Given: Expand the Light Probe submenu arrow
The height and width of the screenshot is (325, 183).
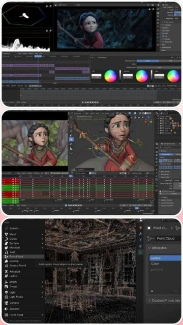Looking at the screenshot, I should 43,297.
